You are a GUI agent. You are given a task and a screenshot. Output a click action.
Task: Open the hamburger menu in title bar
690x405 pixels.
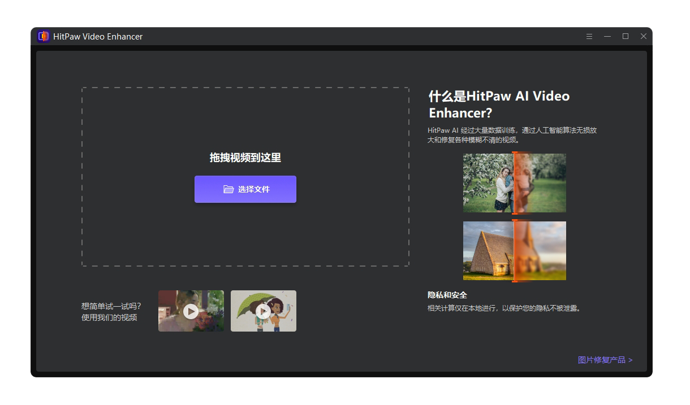point(589,36)
